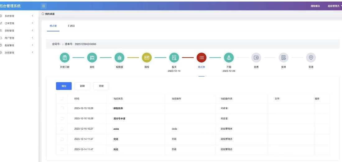
Task: Click the 文件 column header
Action: pyautogui.click(x=277, y=99)
